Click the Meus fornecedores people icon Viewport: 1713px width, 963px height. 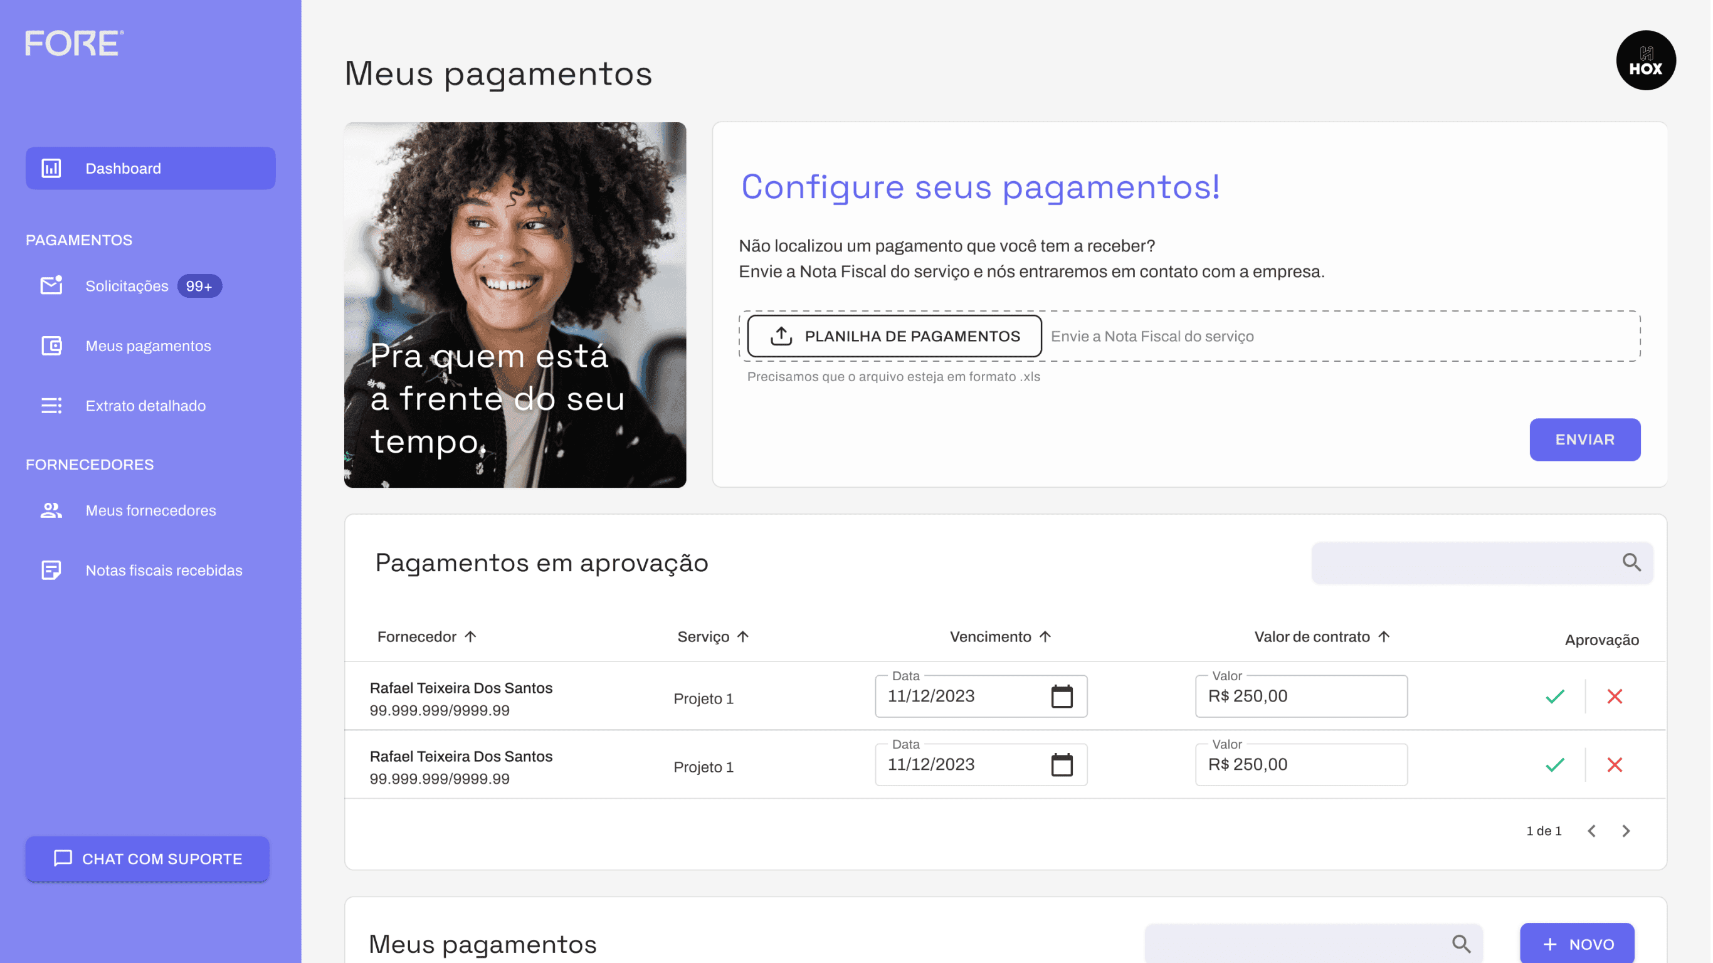(x=51, y=510)
